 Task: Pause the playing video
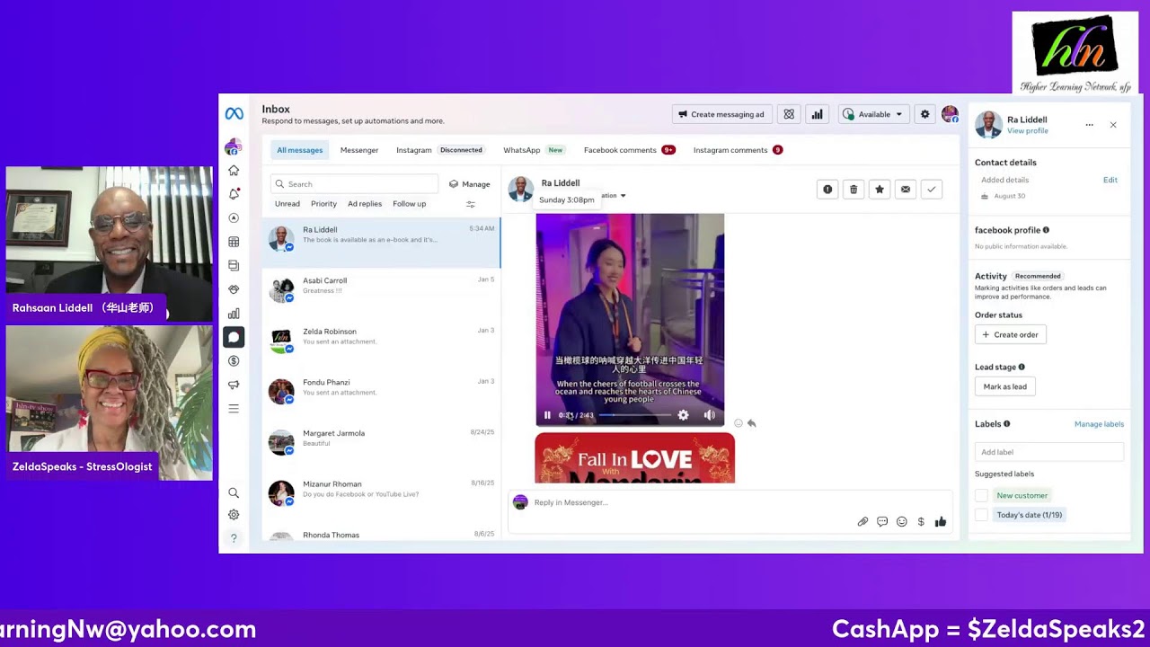click(x=547, y=415)
